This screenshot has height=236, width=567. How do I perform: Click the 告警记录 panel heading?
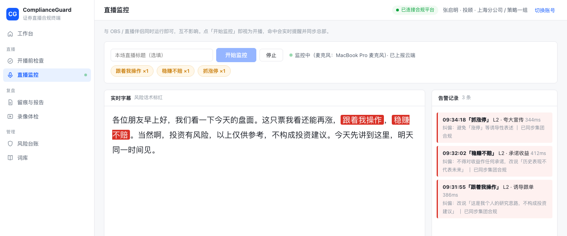(x=448, y=98)
